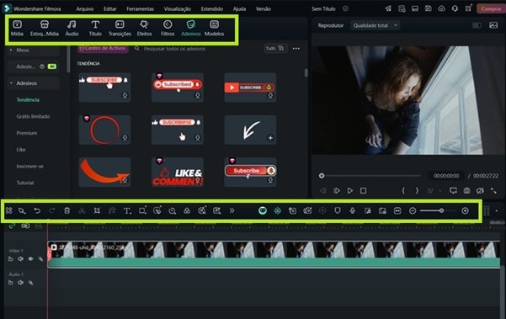This screenshot has width=506, height=319.
Task: Take a snapshot with camera icon
Action: pyautogui.click(x=466, y=190)
